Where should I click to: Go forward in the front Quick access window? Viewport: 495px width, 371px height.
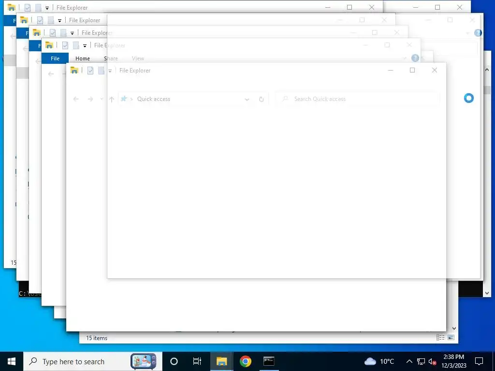[90, 99]
